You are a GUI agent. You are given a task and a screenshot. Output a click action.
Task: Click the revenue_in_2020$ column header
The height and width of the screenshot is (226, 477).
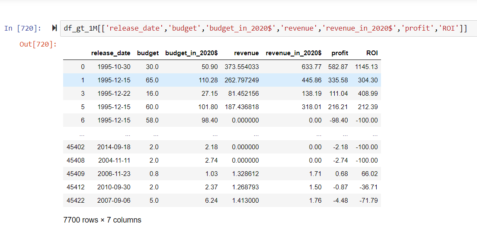(x=294, y=53)
